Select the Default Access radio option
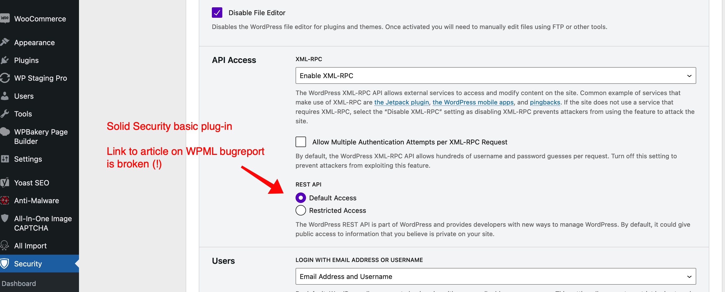This screenshot has width=725, height=292. pos(301,198)
